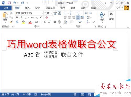This screenshot has width=131, height=97.
Task: Decrease paragraph indent
Action: (x=86, y=13)
